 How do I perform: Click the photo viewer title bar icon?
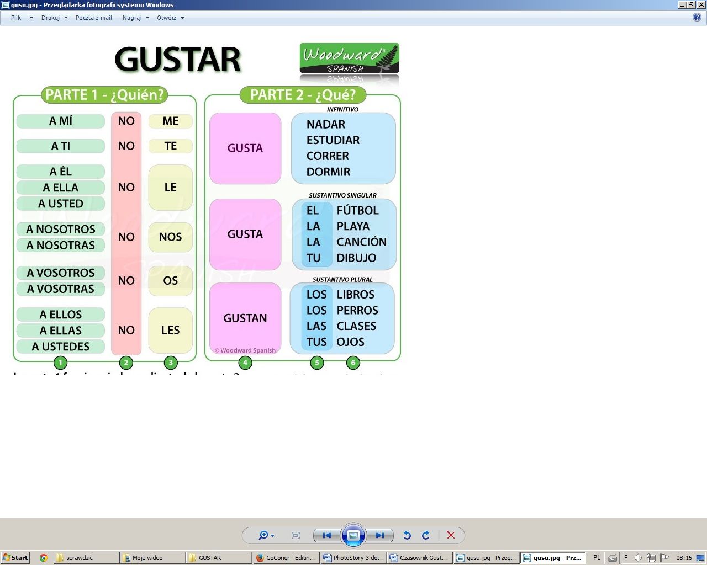[x=6, y=4]
